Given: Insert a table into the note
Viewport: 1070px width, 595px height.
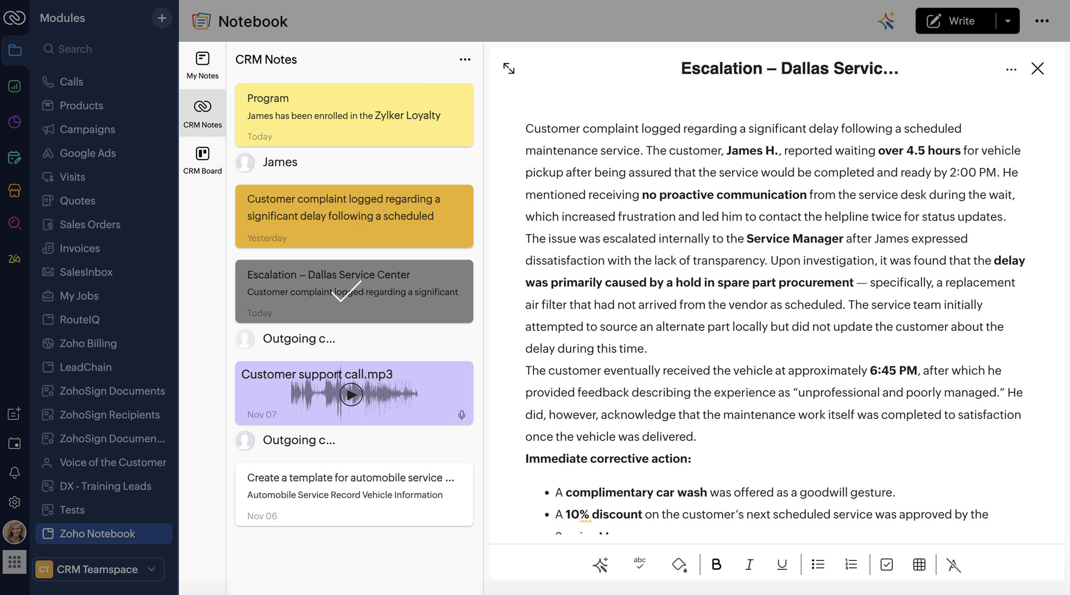Looking at the screenshot, I should point(919,565).
